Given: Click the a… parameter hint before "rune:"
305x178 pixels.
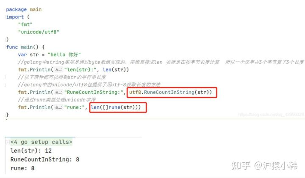Looking at the screenshot, I should pyautogui.click(x=58, y=107).
